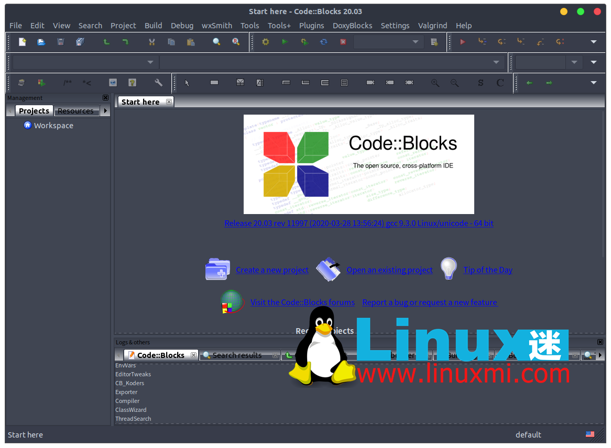Select the Code::Blocks log tab
This screenshot has height=448, width=611.
[x=160, y=355]
